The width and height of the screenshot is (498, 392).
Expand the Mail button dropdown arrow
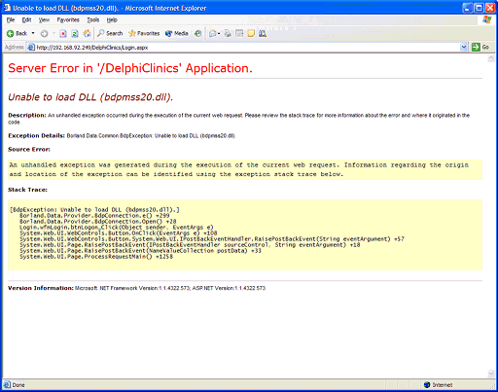(219, 33)
